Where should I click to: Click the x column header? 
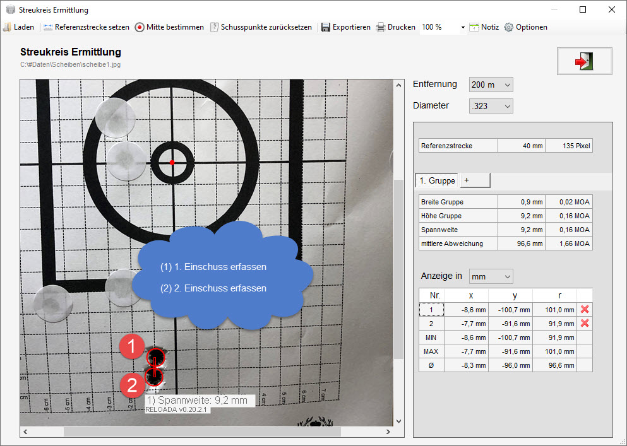(x=466, y=295)
